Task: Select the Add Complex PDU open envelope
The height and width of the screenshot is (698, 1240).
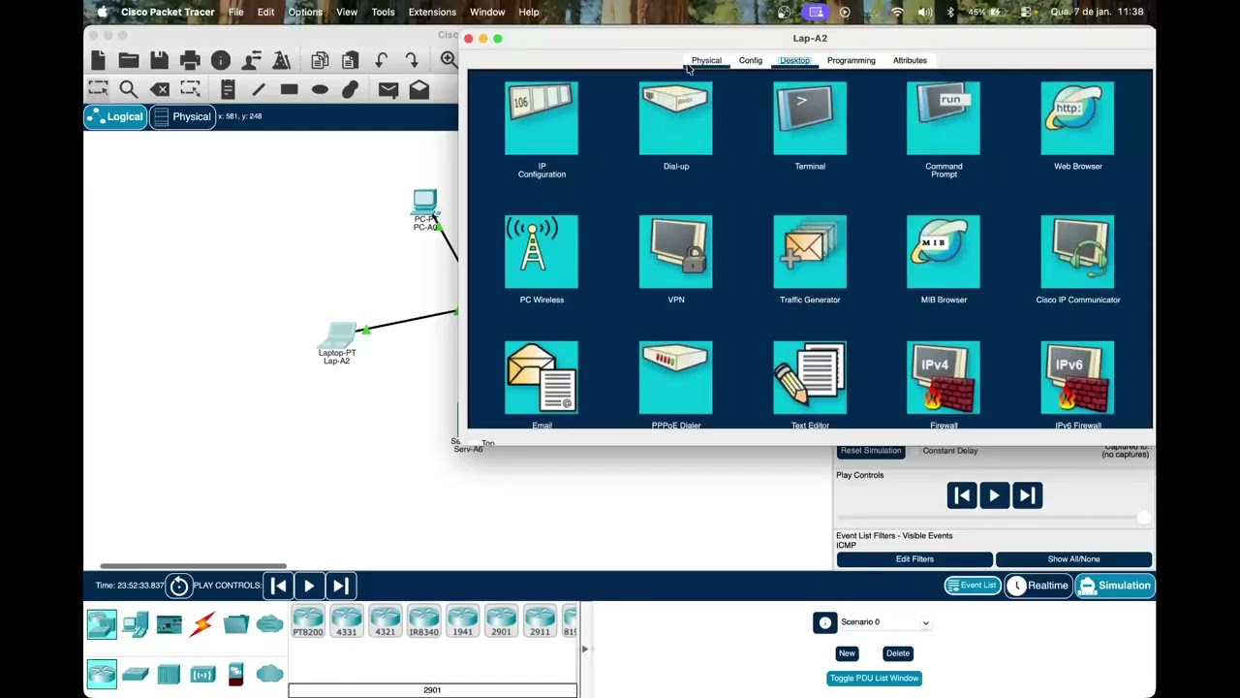Action: click(x=419, y=89)
